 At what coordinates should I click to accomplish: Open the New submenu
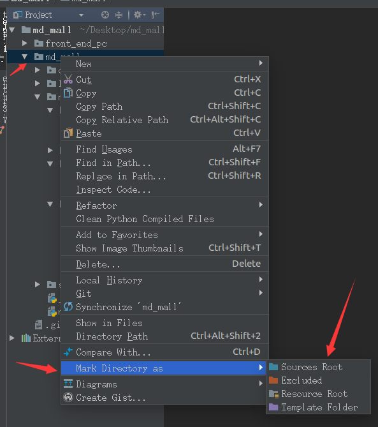(165, 64)
